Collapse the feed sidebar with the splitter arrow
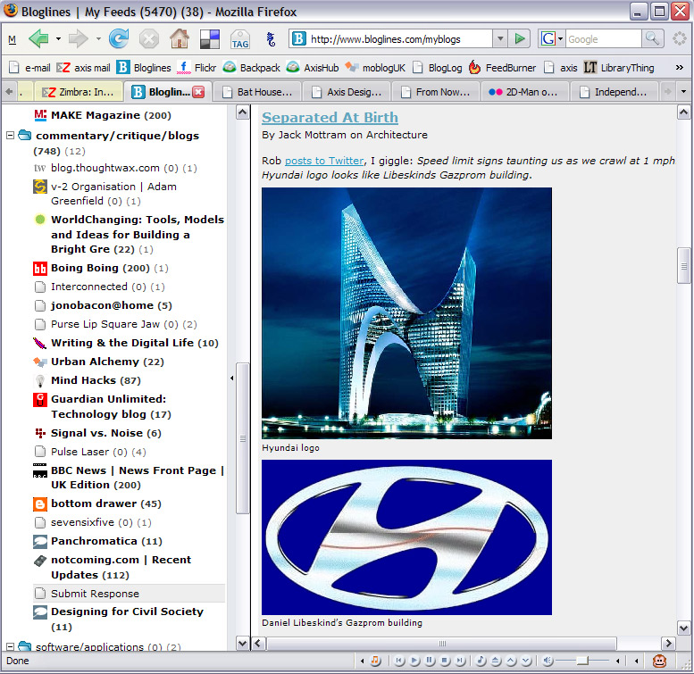The height and width of the screenshot is (674, 694). pos(231,379)
